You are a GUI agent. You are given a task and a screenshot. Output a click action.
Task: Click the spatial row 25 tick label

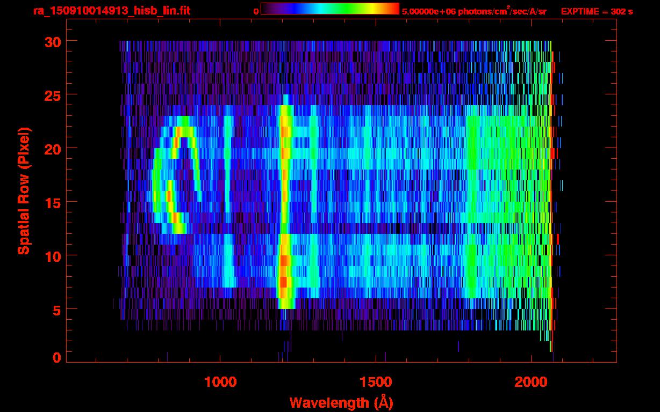pos(52,95)
